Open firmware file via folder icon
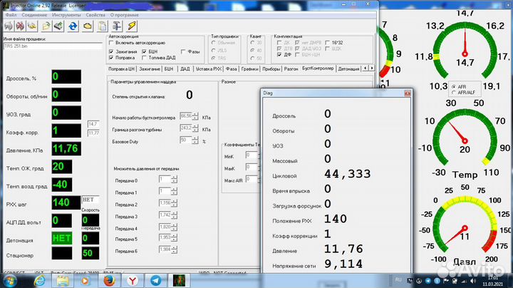This screenshot has height=288, width=513. coord(46,26)
